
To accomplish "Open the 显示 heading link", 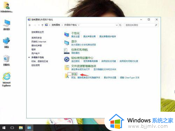I will pyautogui.click(x=74, y=42).
